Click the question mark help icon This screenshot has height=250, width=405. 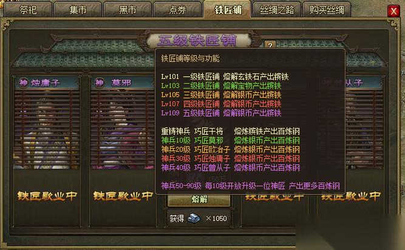pyautogui.click(x=270, y=45)
